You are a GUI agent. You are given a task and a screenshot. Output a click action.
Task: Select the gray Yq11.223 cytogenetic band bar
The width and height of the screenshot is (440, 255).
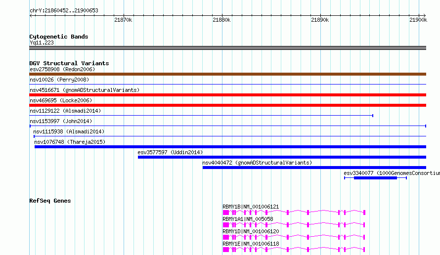(x=227, y=48)
